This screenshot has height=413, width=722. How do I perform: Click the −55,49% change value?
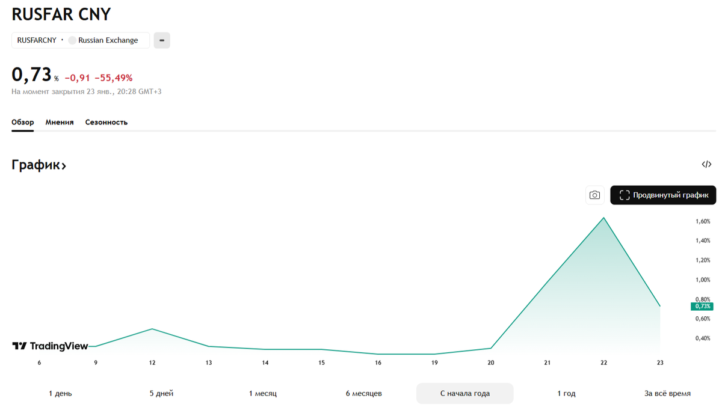(x=114, y=78)
